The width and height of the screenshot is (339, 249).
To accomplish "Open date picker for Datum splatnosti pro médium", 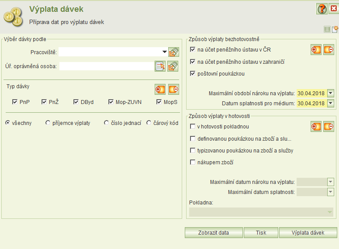I will coord(331,104).
